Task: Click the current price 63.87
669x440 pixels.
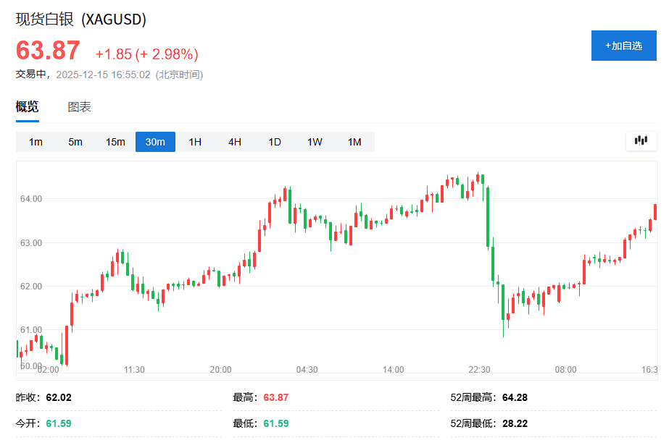Action: coord(47,50)
